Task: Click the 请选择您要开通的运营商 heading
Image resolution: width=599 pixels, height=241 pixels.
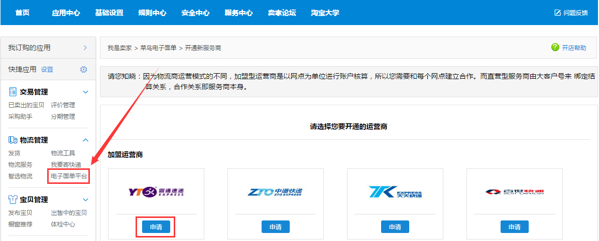Action: point(349,126)
